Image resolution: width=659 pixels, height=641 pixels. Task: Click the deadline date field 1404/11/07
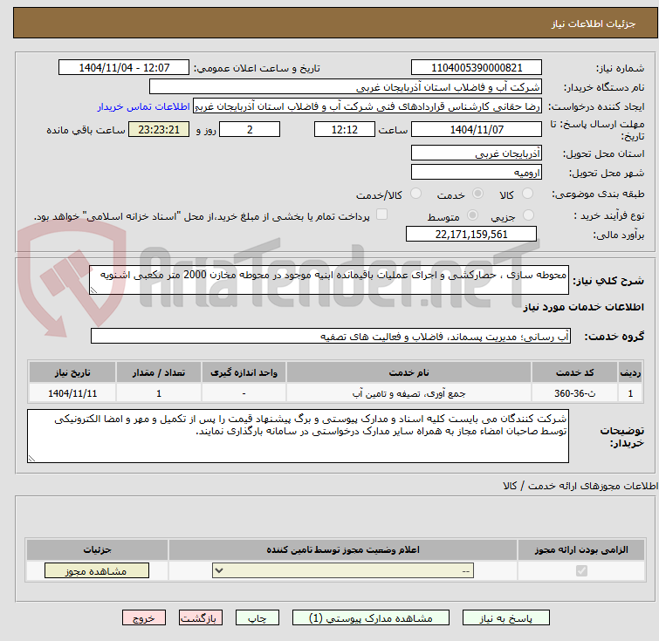coord(477,129)
